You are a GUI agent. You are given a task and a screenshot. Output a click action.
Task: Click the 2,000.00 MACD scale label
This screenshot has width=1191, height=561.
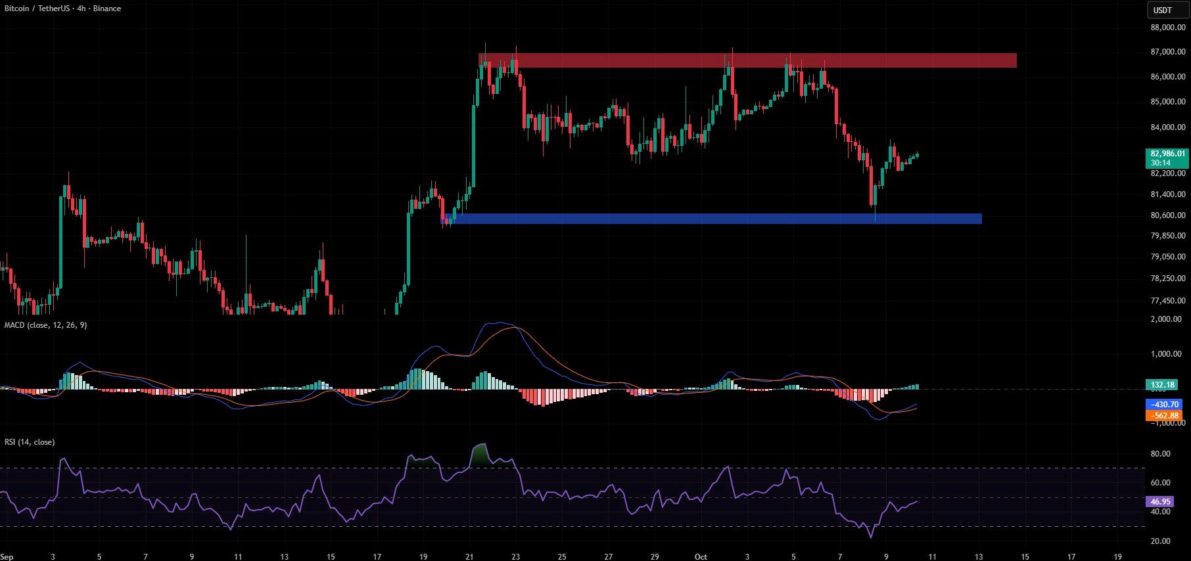[1166, 319]
